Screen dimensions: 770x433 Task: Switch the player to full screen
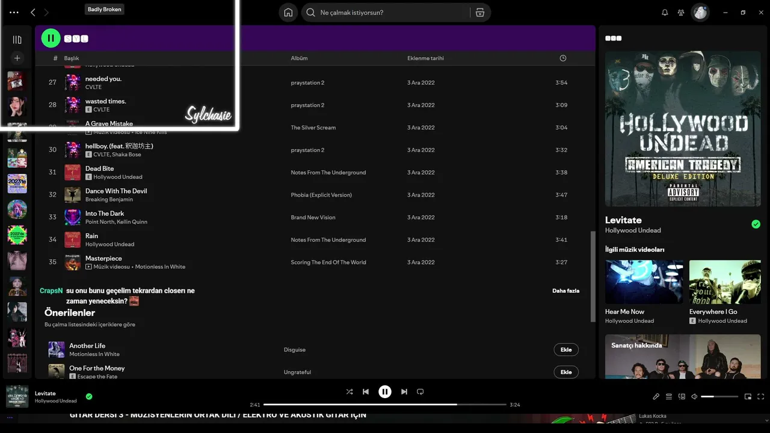tap(761, 396)
